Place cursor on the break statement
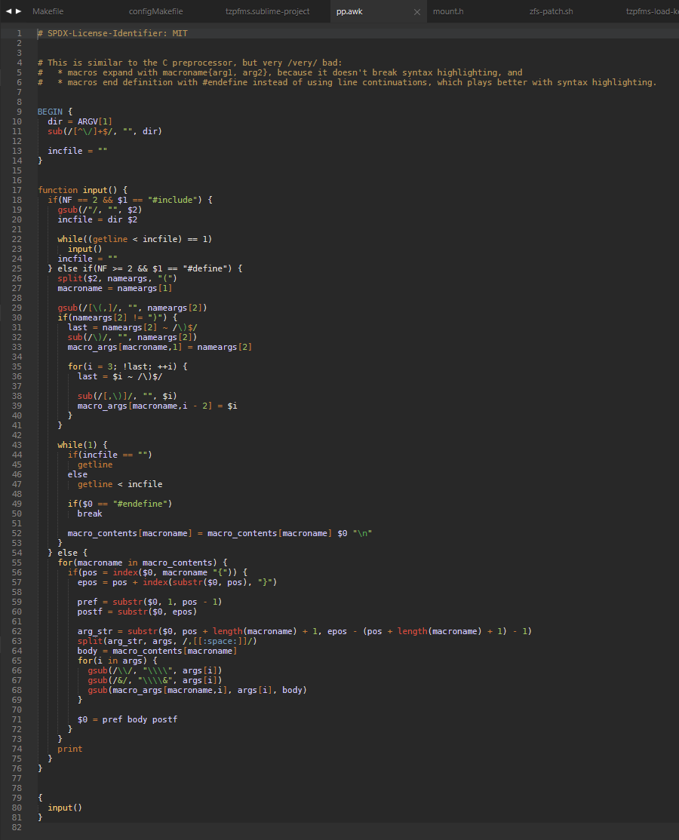Screen dimensions: 679x840 click(x=90, y=514)
